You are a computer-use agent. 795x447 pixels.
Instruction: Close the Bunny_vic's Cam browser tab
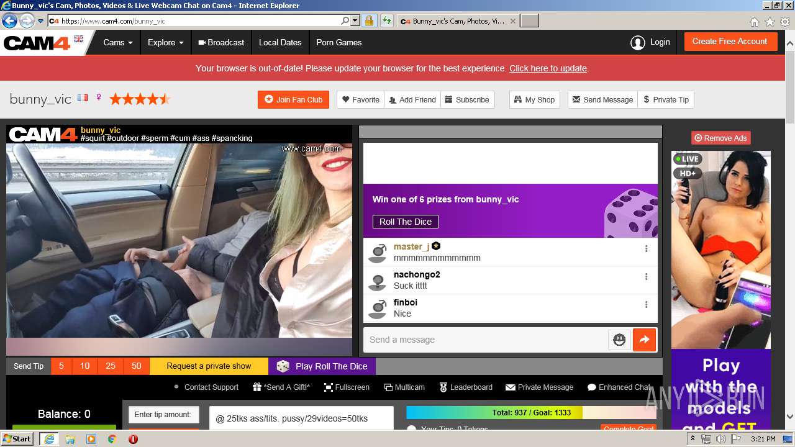point(512,21)
